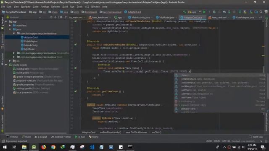Open the VCS menu
269x151 pixels.
point(87,7)
